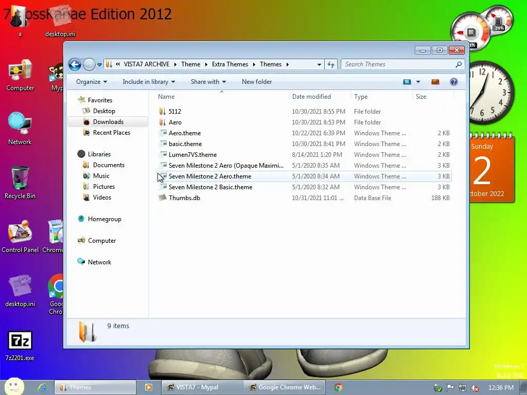The image size is (527, 395).
Task: Open Downloads under Favorites
Action: (x=108, y=121)
